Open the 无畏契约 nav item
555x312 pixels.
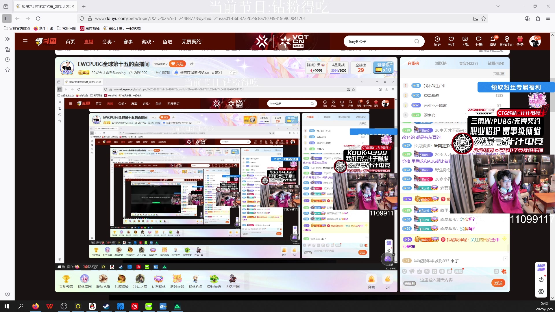[x=191, y=42]
